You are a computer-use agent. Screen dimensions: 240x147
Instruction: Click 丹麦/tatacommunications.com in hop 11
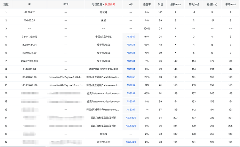coord(103,93)
